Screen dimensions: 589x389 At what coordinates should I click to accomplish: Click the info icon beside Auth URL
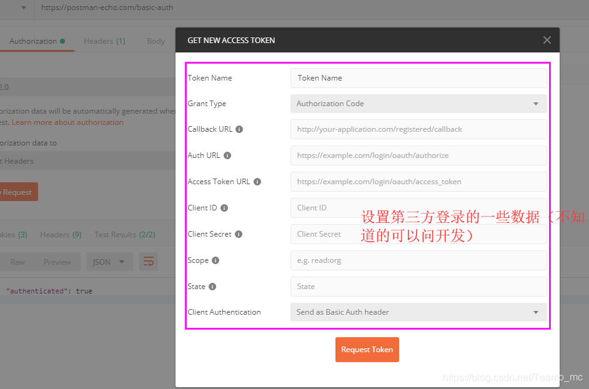coord(227,155)
